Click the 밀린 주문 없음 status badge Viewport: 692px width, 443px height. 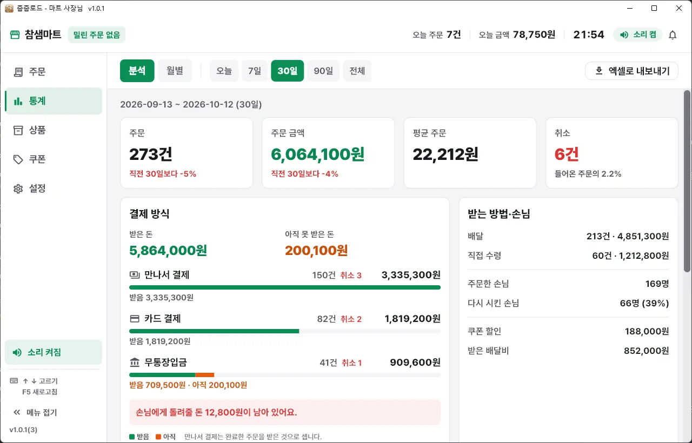(97, 35)
